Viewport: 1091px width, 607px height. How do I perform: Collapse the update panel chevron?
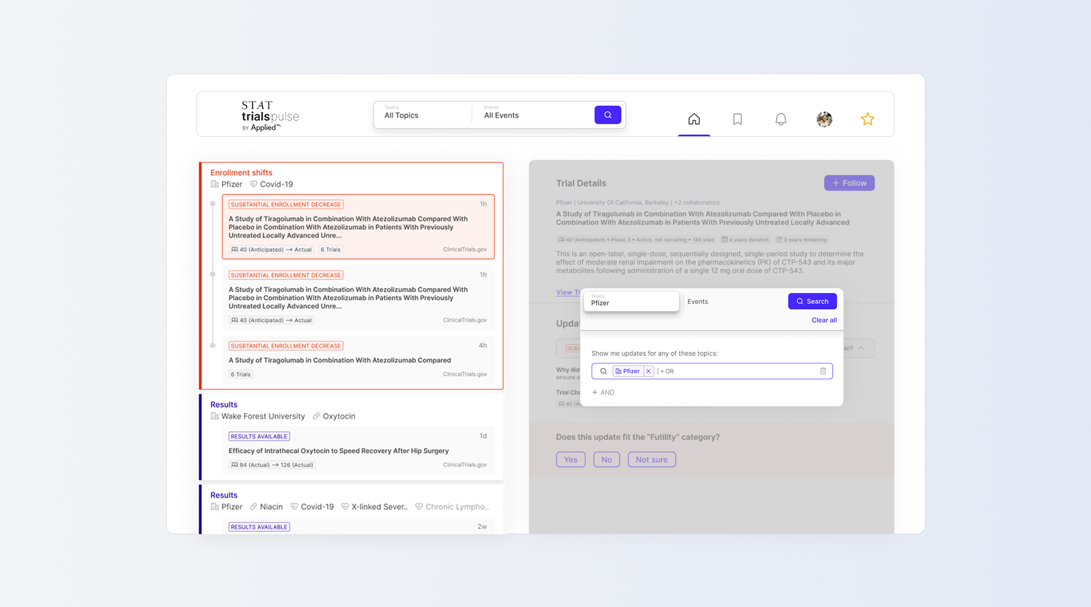point(861,348)
